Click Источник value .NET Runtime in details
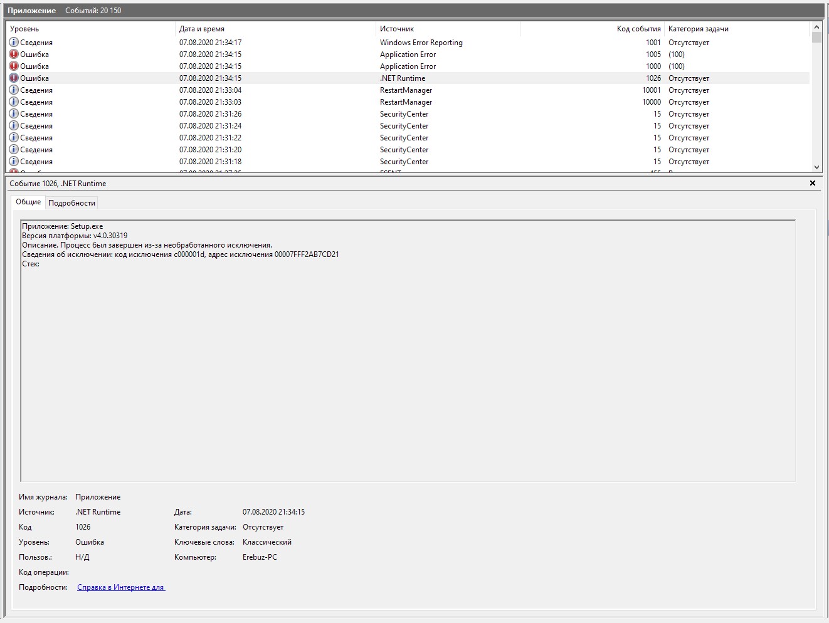 98,512
